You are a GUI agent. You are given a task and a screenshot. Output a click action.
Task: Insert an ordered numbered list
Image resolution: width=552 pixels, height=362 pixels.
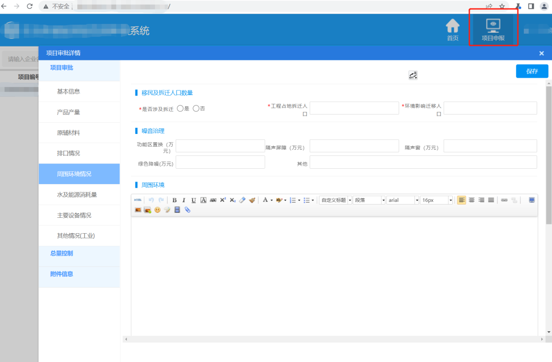(292, 200)
